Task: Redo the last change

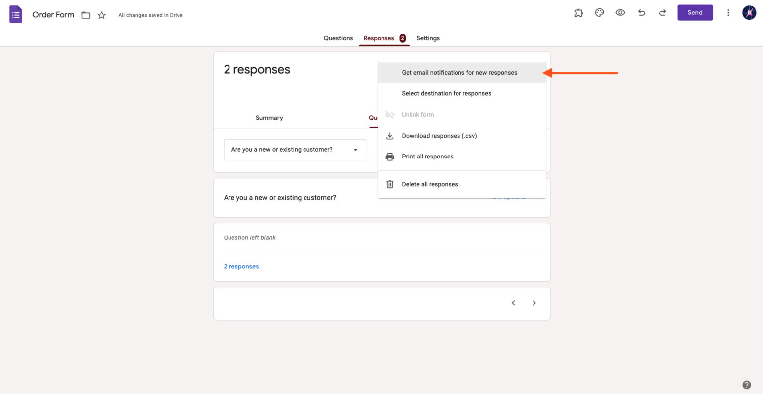Action: click(x=662, y=13)
